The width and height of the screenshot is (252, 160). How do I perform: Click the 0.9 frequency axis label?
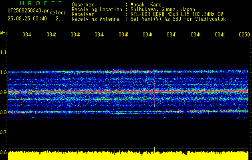[x=4, y=92]
